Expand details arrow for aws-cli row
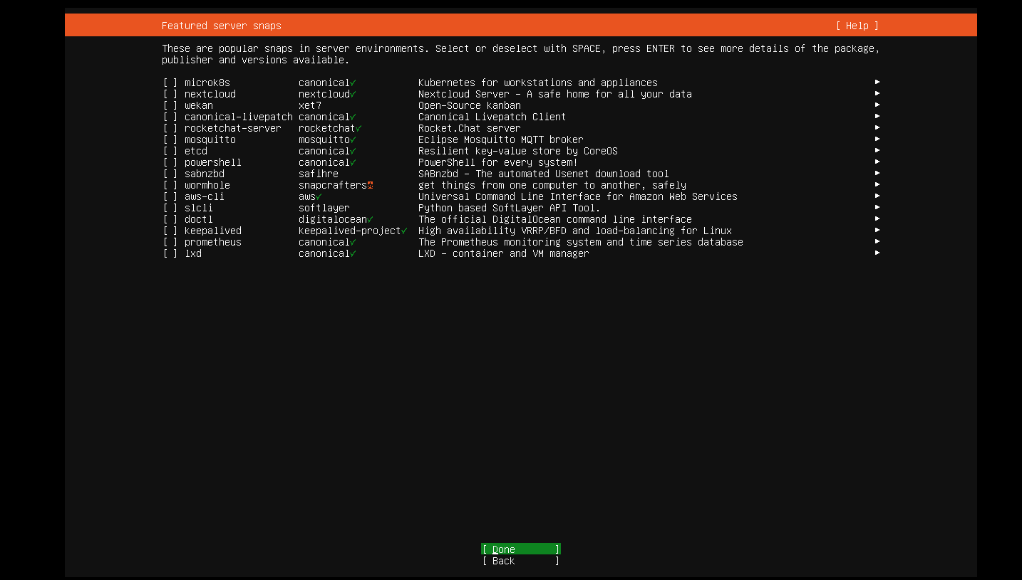1022x580 pixels. click(x=877, y=196)
